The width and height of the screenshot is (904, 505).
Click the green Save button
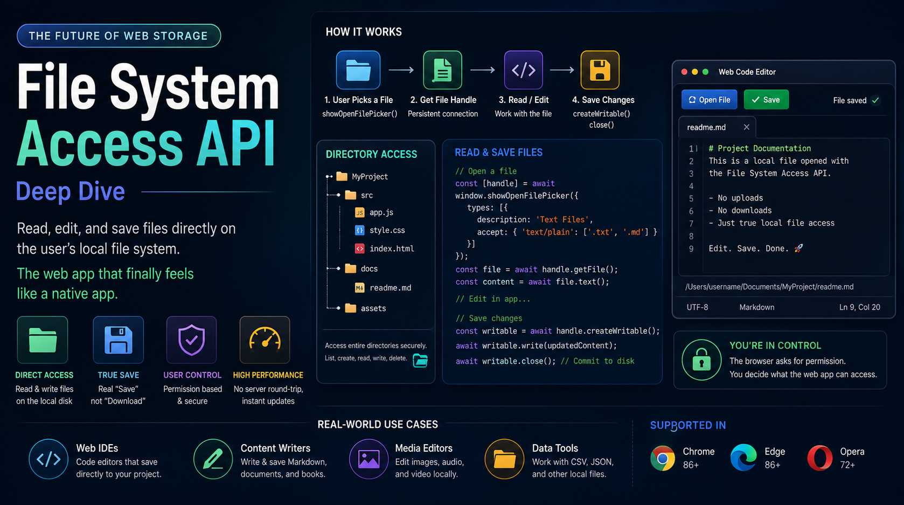pyautogui.click(x=766, y=100)
